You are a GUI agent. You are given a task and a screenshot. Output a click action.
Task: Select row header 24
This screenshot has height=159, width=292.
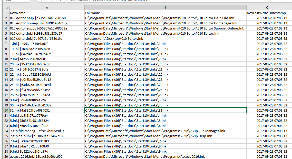6,131
